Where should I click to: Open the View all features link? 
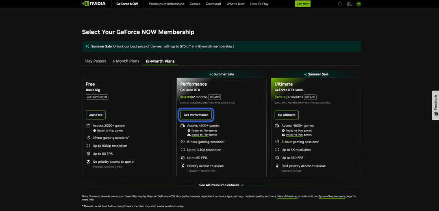(287, 196)
